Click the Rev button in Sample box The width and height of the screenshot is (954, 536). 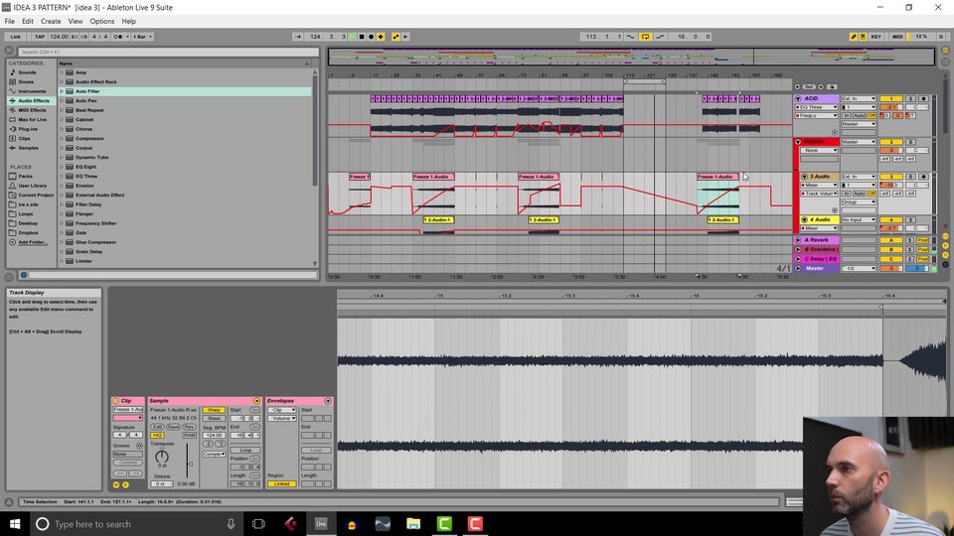coord(189,427)
